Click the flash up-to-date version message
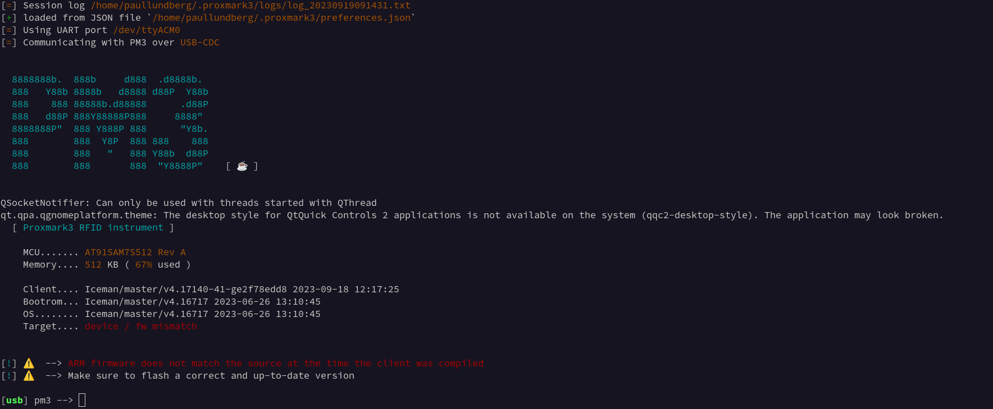The height and width of the screenshot is (409, 993). (x=211, y=376)
